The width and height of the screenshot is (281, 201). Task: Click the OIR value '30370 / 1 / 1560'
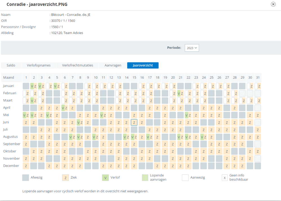point(63,21)
